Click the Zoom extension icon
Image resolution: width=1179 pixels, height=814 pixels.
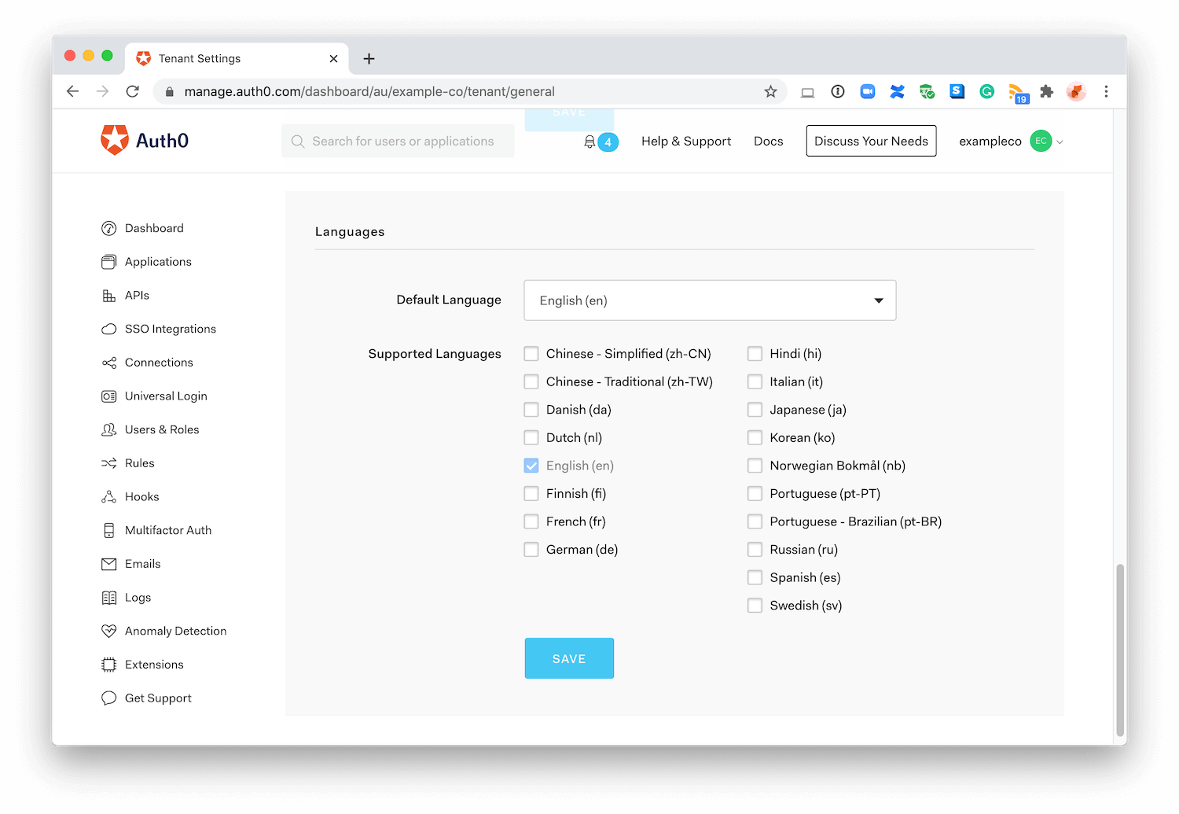pos(867,91)
